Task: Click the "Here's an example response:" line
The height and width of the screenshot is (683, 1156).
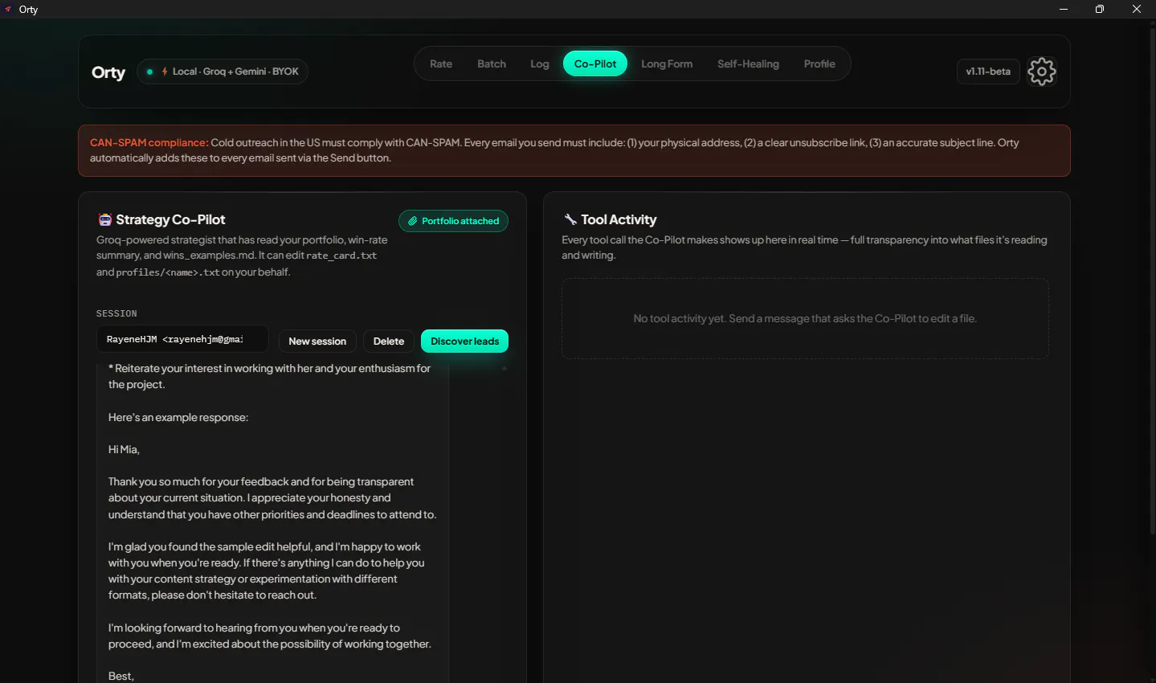Action: tap(178, 418)
